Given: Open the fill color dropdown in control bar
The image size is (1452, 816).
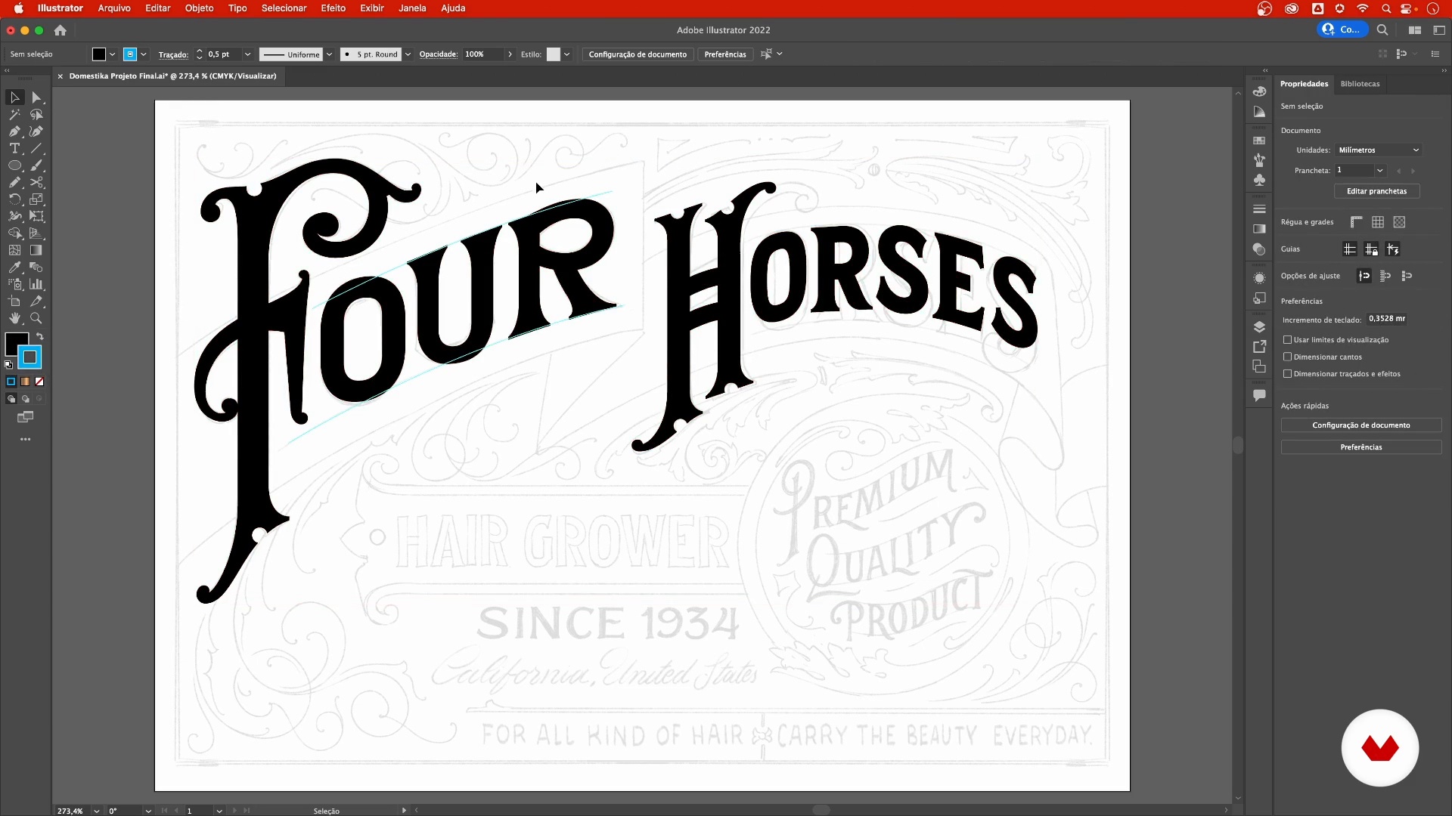Looking at the screenshot, I should pos(112,54).
